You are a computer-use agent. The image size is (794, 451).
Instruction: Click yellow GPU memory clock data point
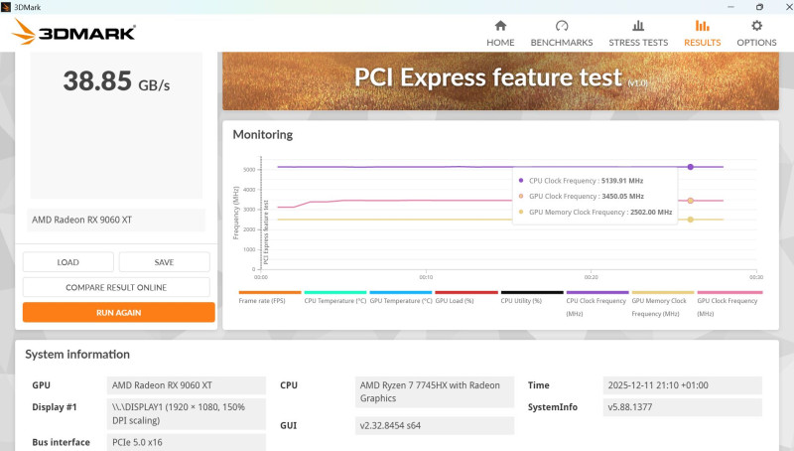pos(690,220)
